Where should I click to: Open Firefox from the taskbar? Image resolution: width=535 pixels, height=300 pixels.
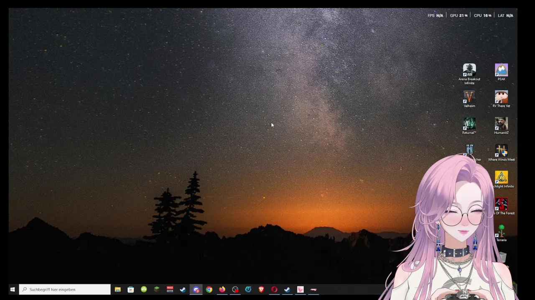point(222,289)
